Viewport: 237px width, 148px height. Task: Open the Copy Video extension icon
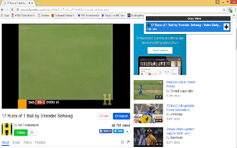coord(230,10)
